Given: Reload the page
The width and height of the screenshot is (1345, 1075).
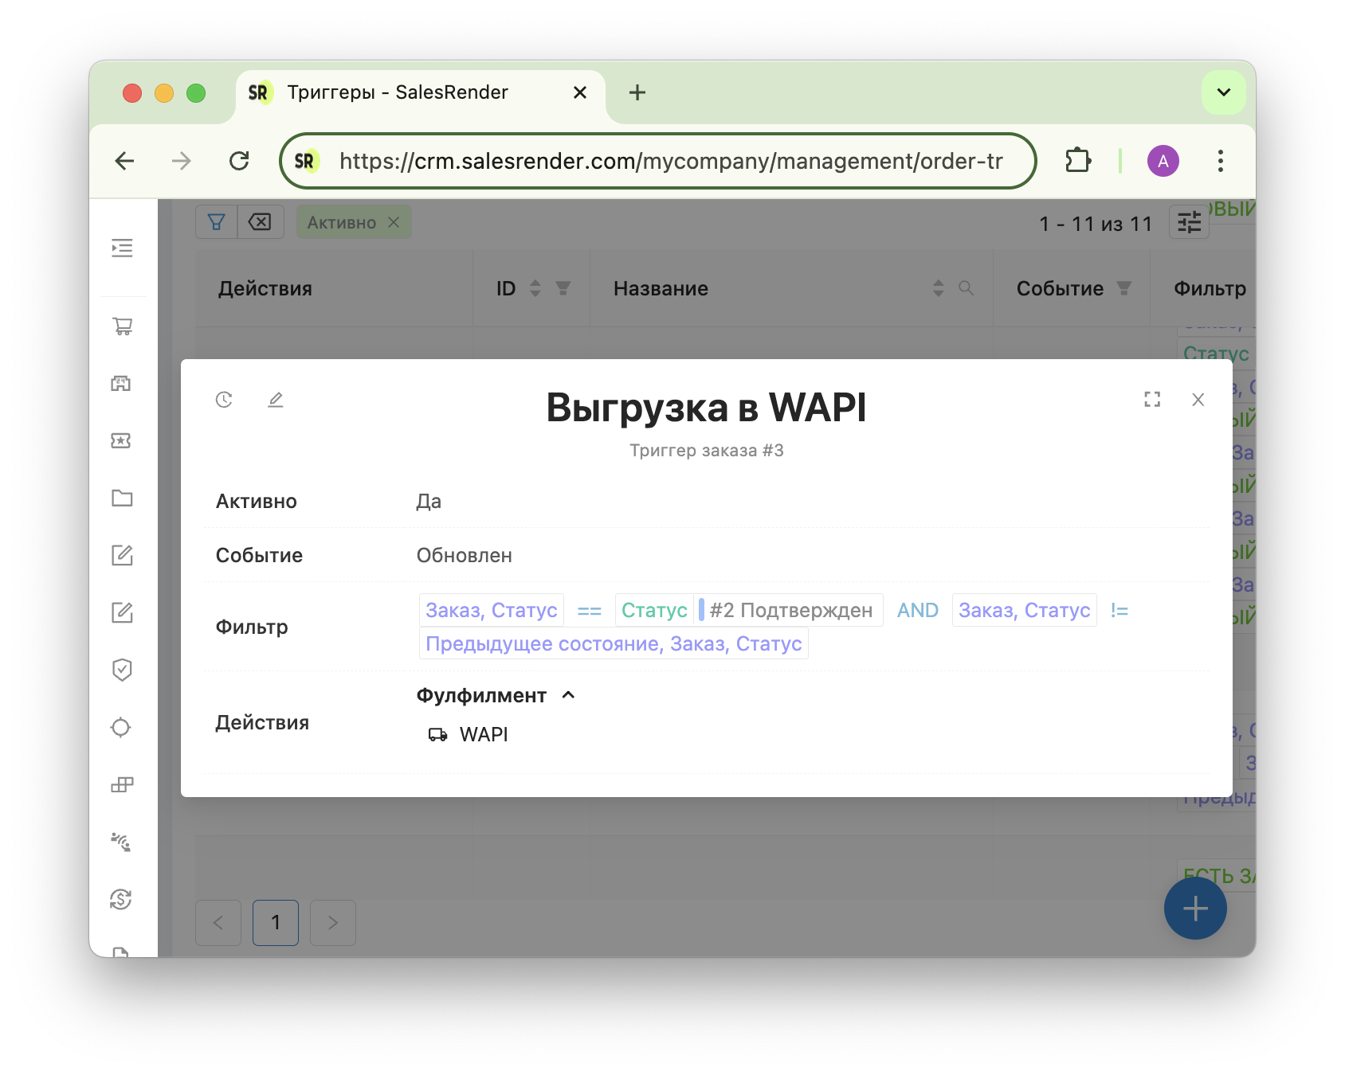Looking at the screenshot, I should click(239, 161).
